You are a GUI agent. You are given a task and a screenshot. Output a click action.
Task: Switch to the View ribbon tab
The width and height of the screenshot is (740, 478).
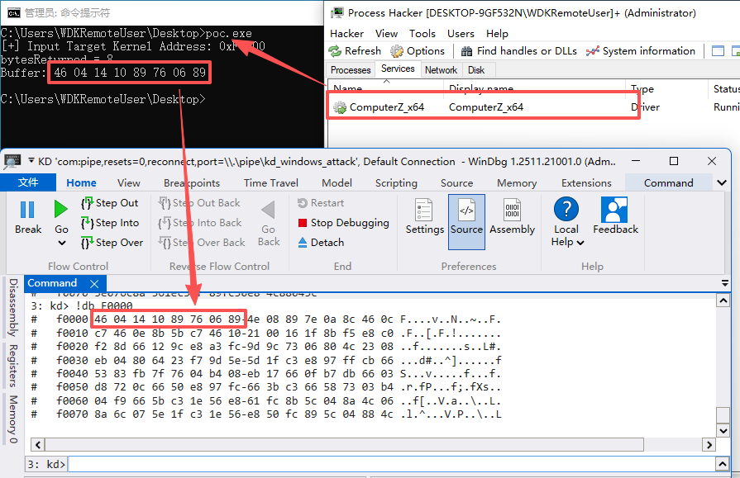(x=129, y=183)
